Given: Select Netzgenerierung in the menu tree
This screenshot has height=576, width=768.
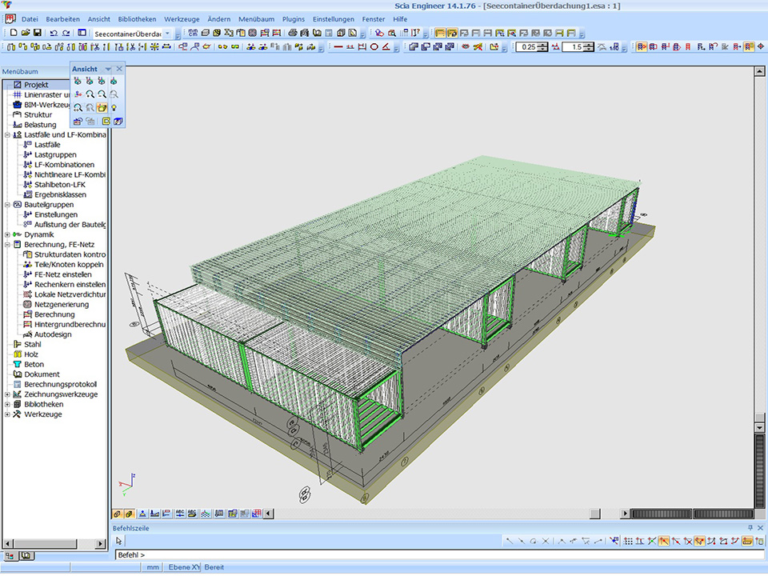Looking at the screenshot, I should 61,305.
